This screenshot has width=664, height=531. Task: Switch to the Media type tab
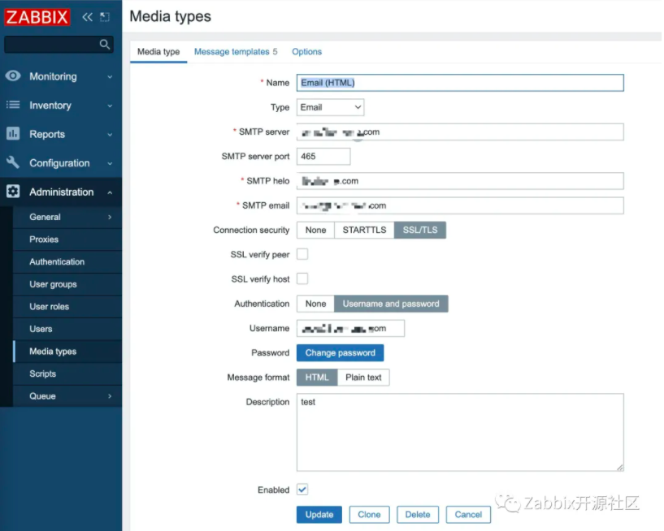pos(158,52)
